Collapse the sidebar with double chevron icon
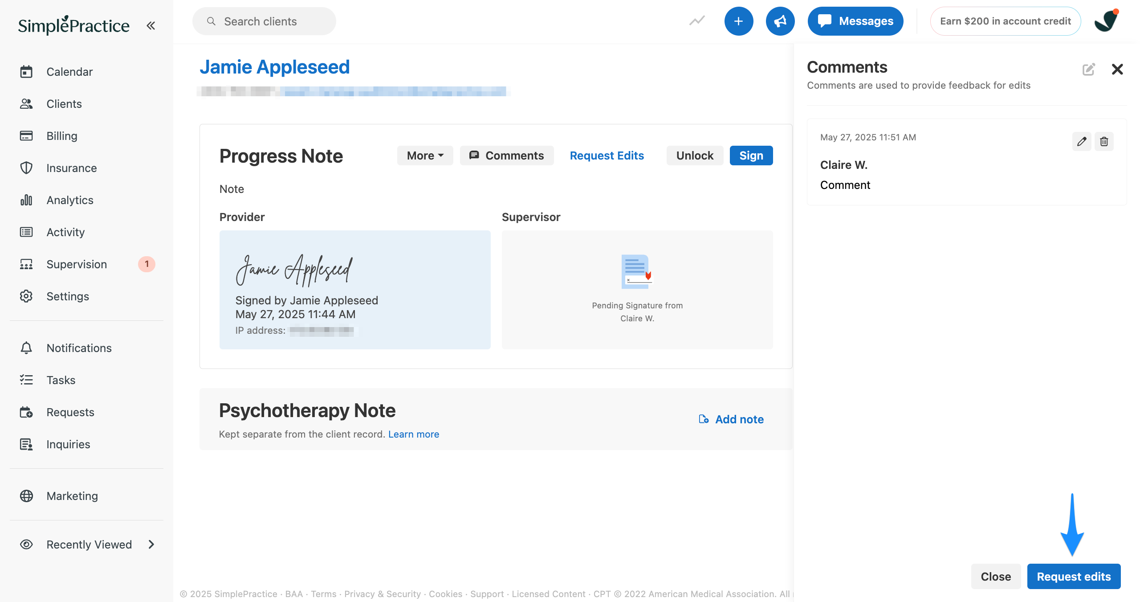The height and width of the screenshot is (602, 1140). click(x=151, y=25)
